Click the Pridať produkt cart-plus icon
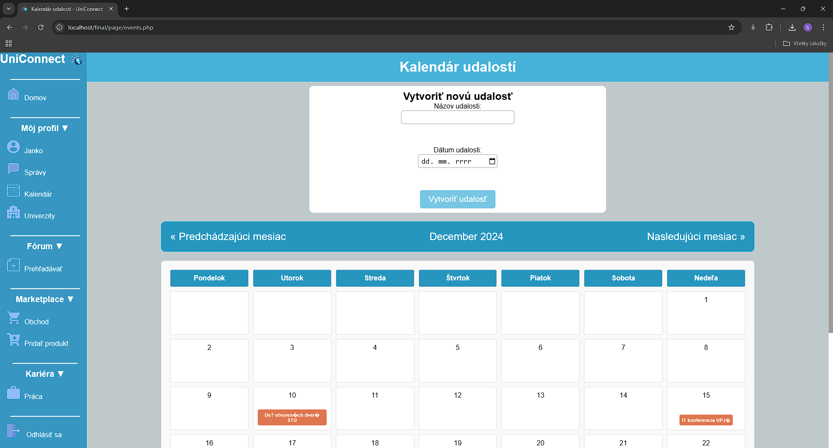833x448 pixels. coord(13,339)
